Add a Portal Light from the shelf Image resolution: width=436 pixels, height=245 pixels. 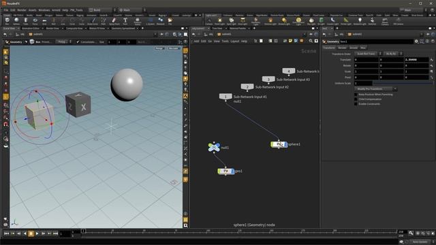tap(346, 21)
